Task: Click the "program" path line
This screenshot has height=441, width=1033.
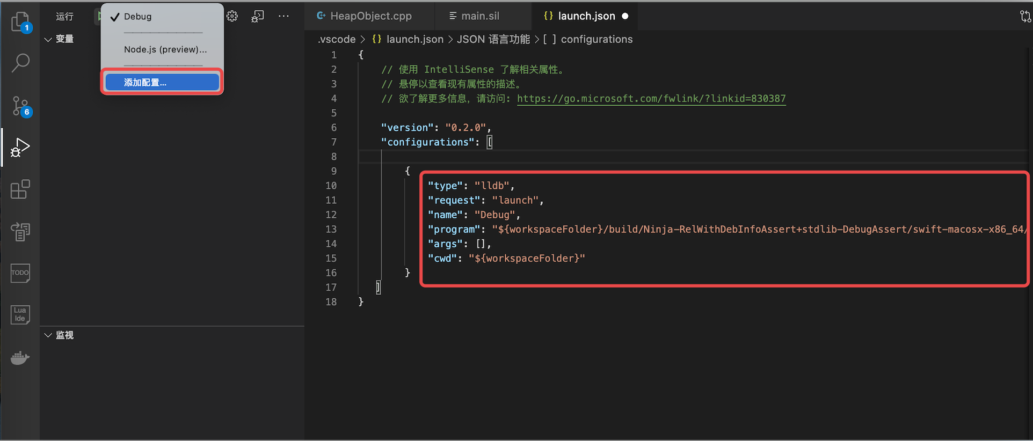Action: pyautogui.click(x=727, y=229)
